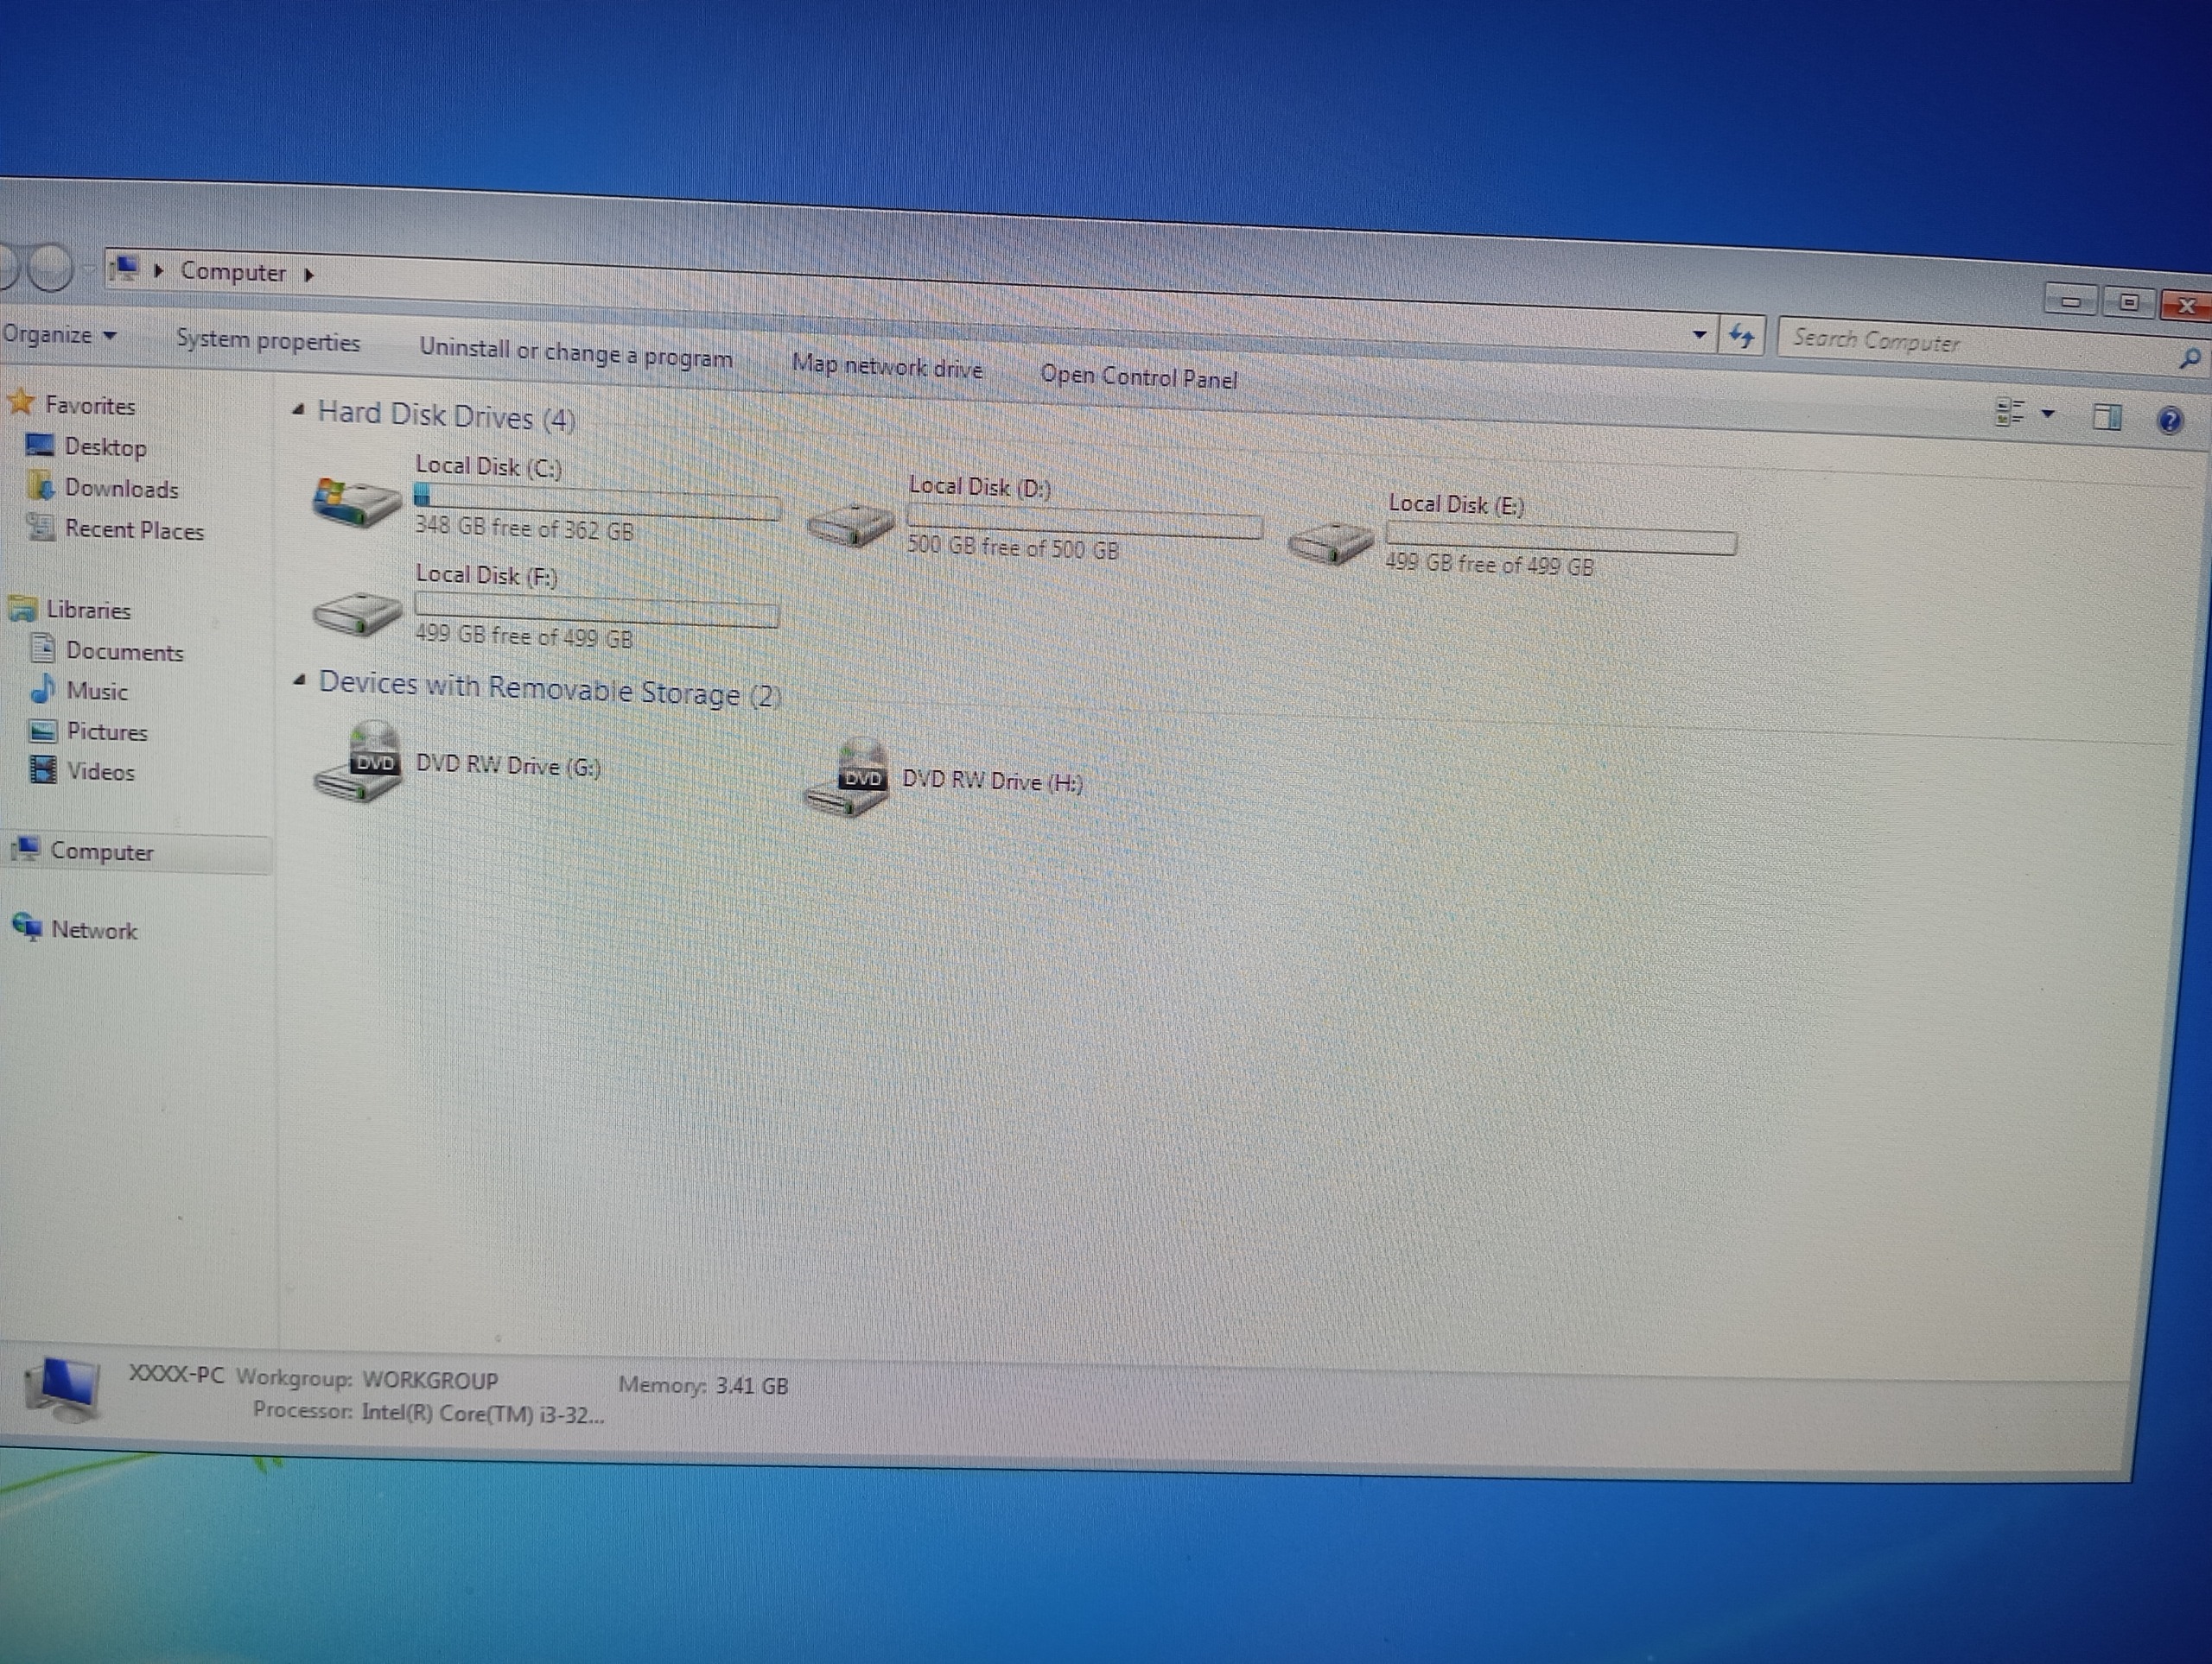Screen dimensions: 2212x1664
Task: Click the change view icon
Action: 2010,412
